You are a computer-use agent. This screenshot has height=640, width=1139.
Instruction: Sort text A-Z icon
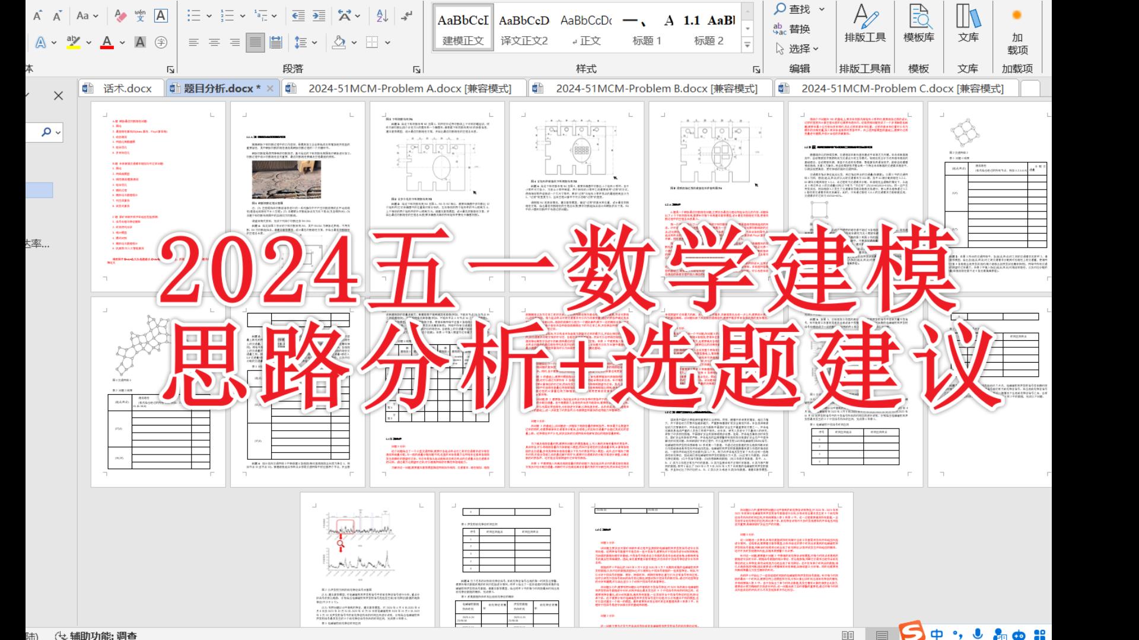coord(383,16)
